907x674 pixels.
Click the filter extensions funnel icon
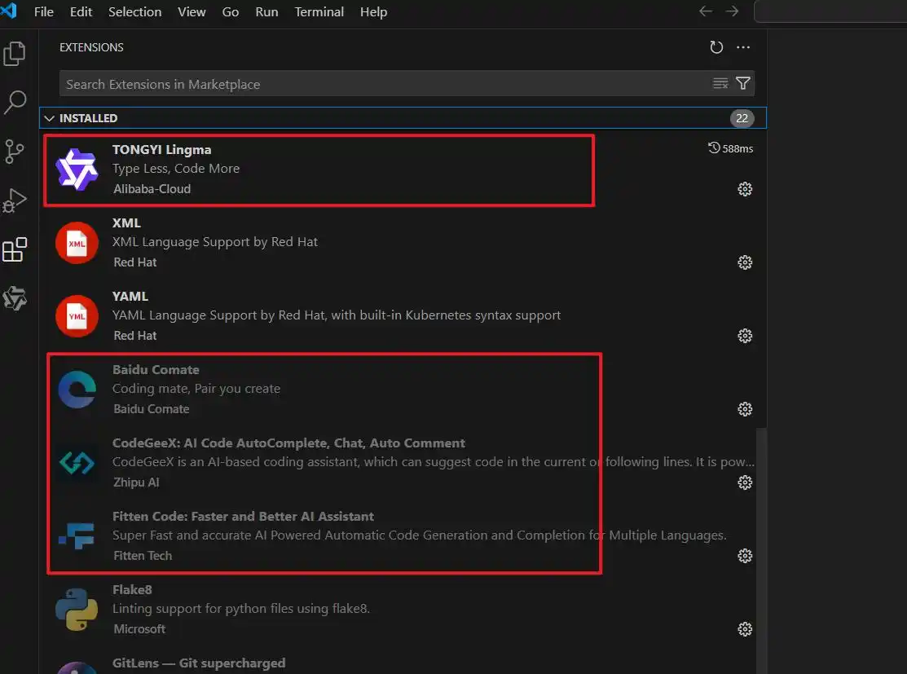point(743,83)
